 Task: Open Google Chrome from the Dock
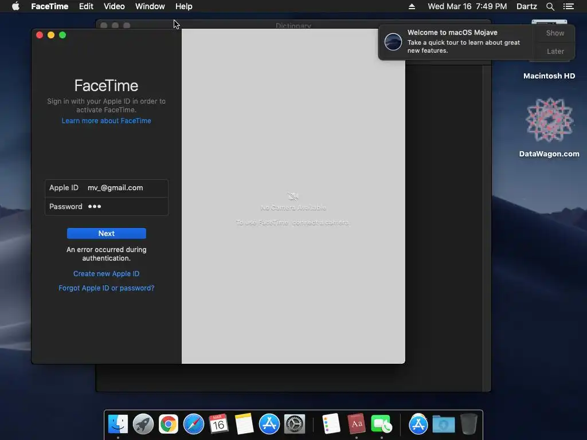(x=168, y=425)
